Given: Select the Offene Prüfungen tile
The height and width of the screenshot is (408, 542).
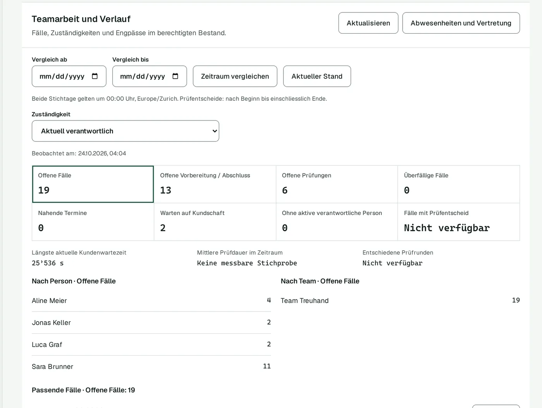Looking at the screenshot, I should coord(337,184).
